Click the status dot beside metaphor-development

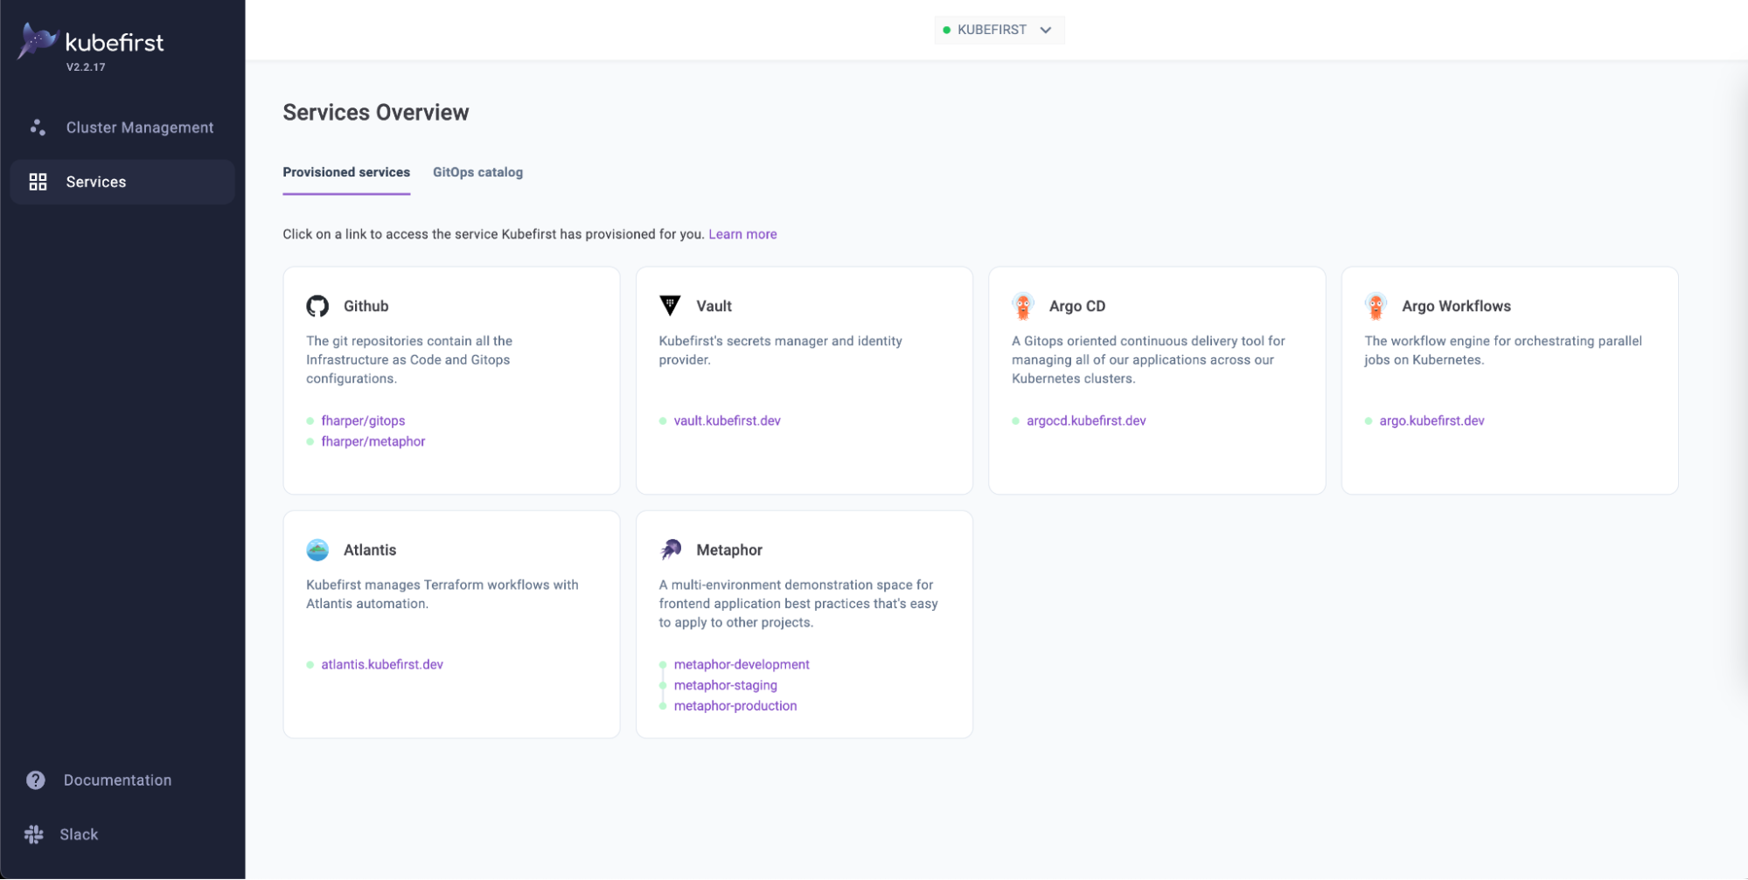663,665
